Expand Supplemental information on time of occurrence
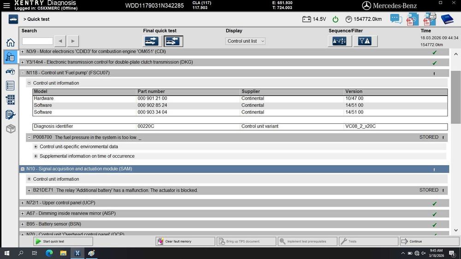The height and width of the screenshot is (259, 461). pyautogui.click(x=36, y=156)
